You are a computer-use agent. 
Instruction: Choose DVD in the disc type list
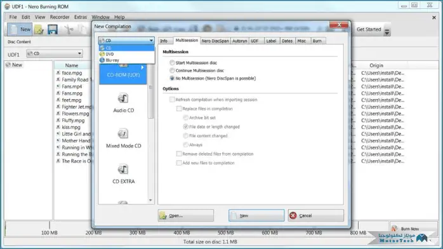tap(126, 54)
